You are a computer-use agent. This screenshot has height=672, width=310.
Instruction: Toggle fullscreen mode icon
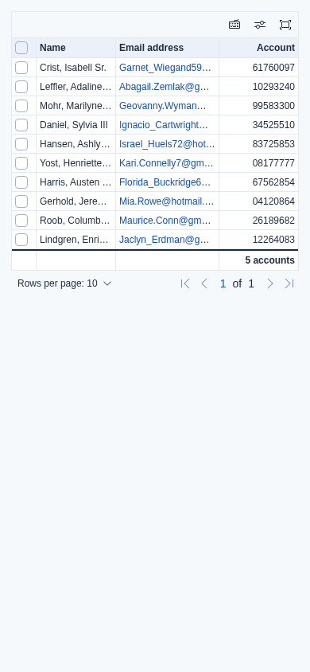click(x=285, y=25)
